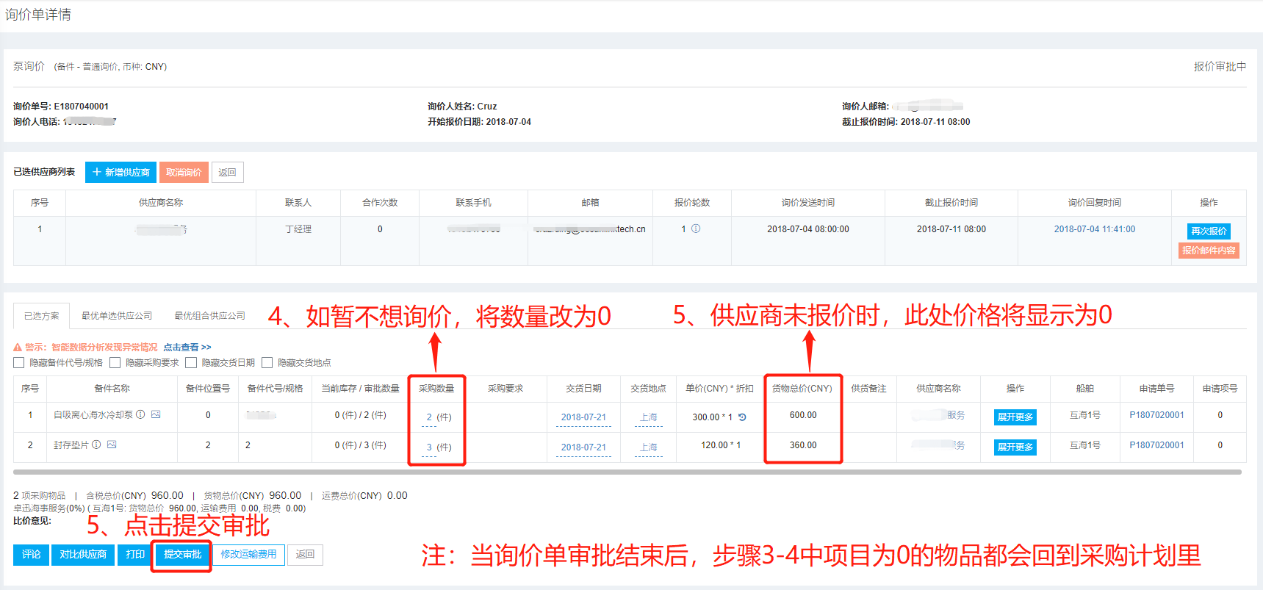The image size is (1263, 590).
Task: Click 采购数量 column header
Action: click(x=436, y=389)
